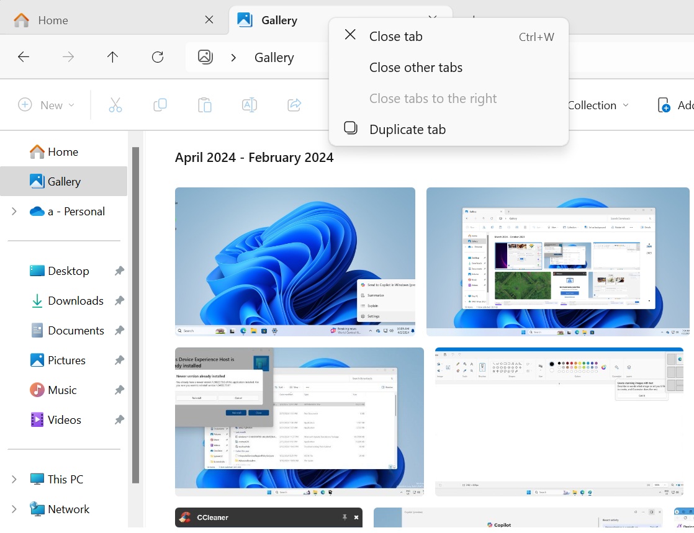The width and height of the screenshot is (694, 533).
Task: Click the Paste icon in the toolbar
Action: (x=204, y=105)
